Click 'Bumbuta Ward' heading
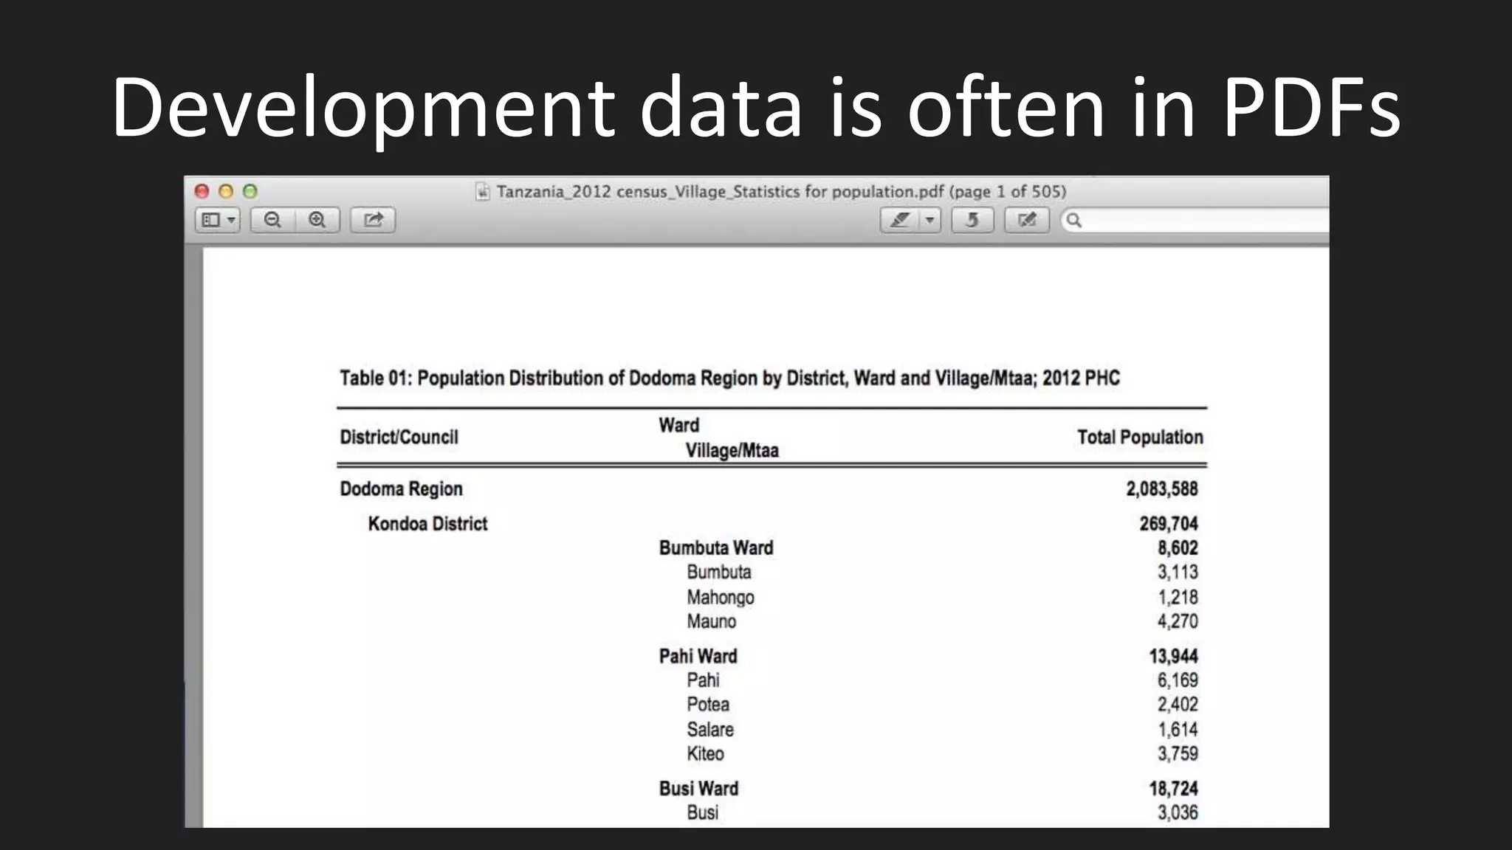Viewport: 1512px width, 850px height. 716,548
